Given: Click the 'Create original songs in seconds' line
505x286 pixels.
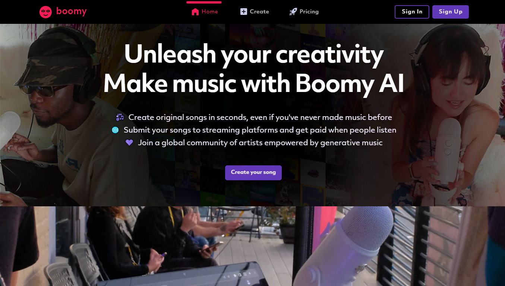Looking at the screenshot, I should tap(260, 117).
